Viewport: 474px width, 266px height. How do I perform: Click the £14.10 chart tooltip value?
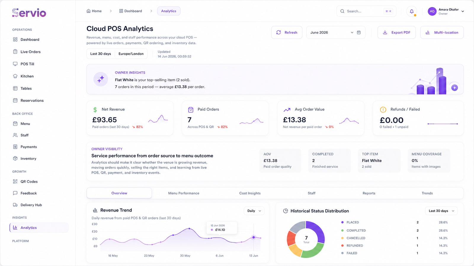[x=220, y=230]
